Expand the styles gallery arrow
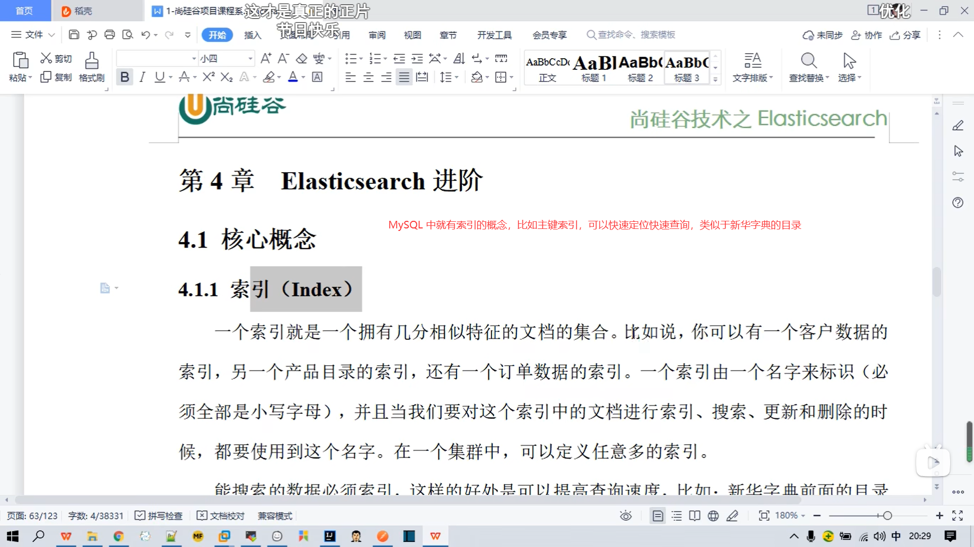 (715, 79)
